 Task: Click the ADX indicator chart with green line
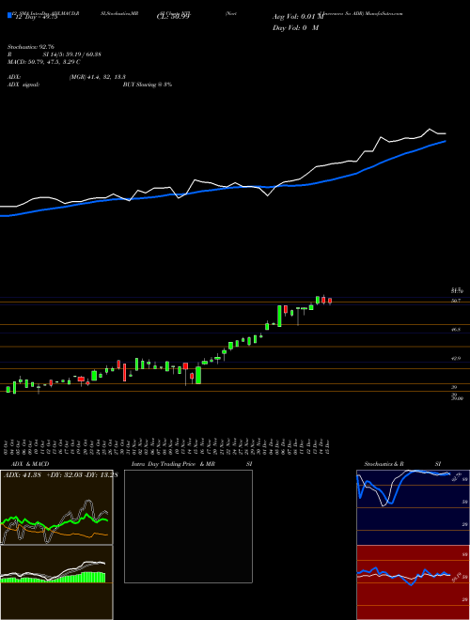56,507
